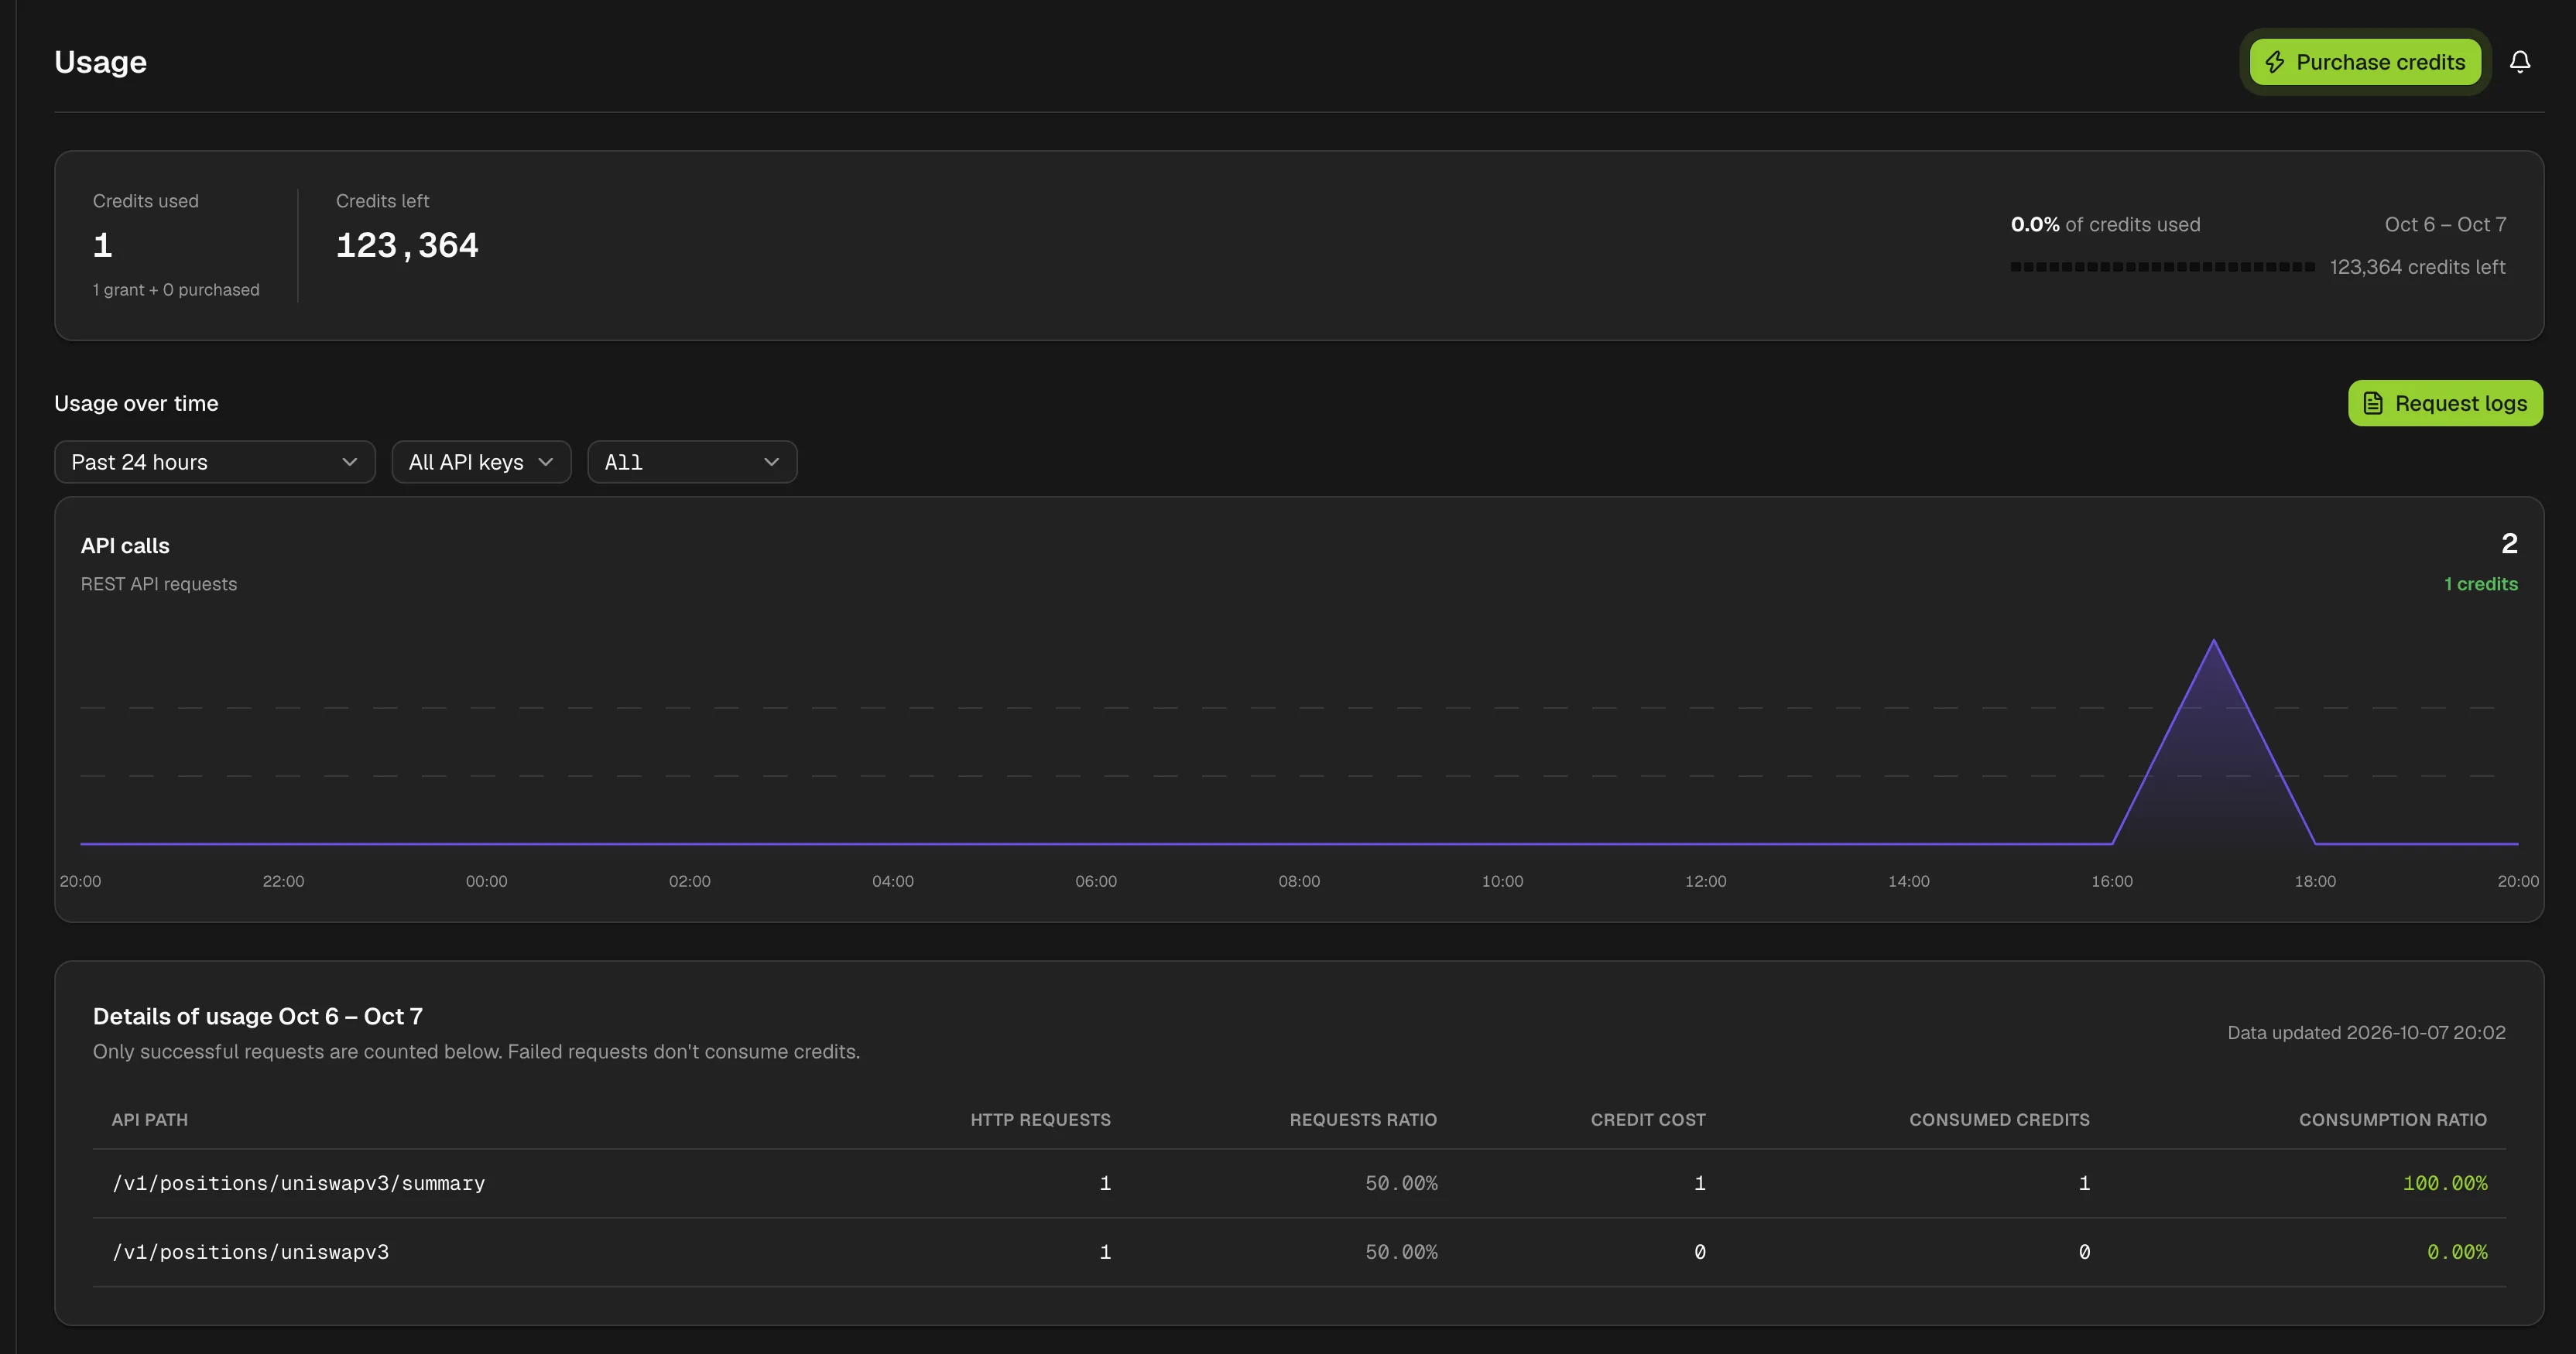Click the Usage page heading
Image resolution: width=2576 pixels, height=1354 pixels.
[x=100, y=62]
